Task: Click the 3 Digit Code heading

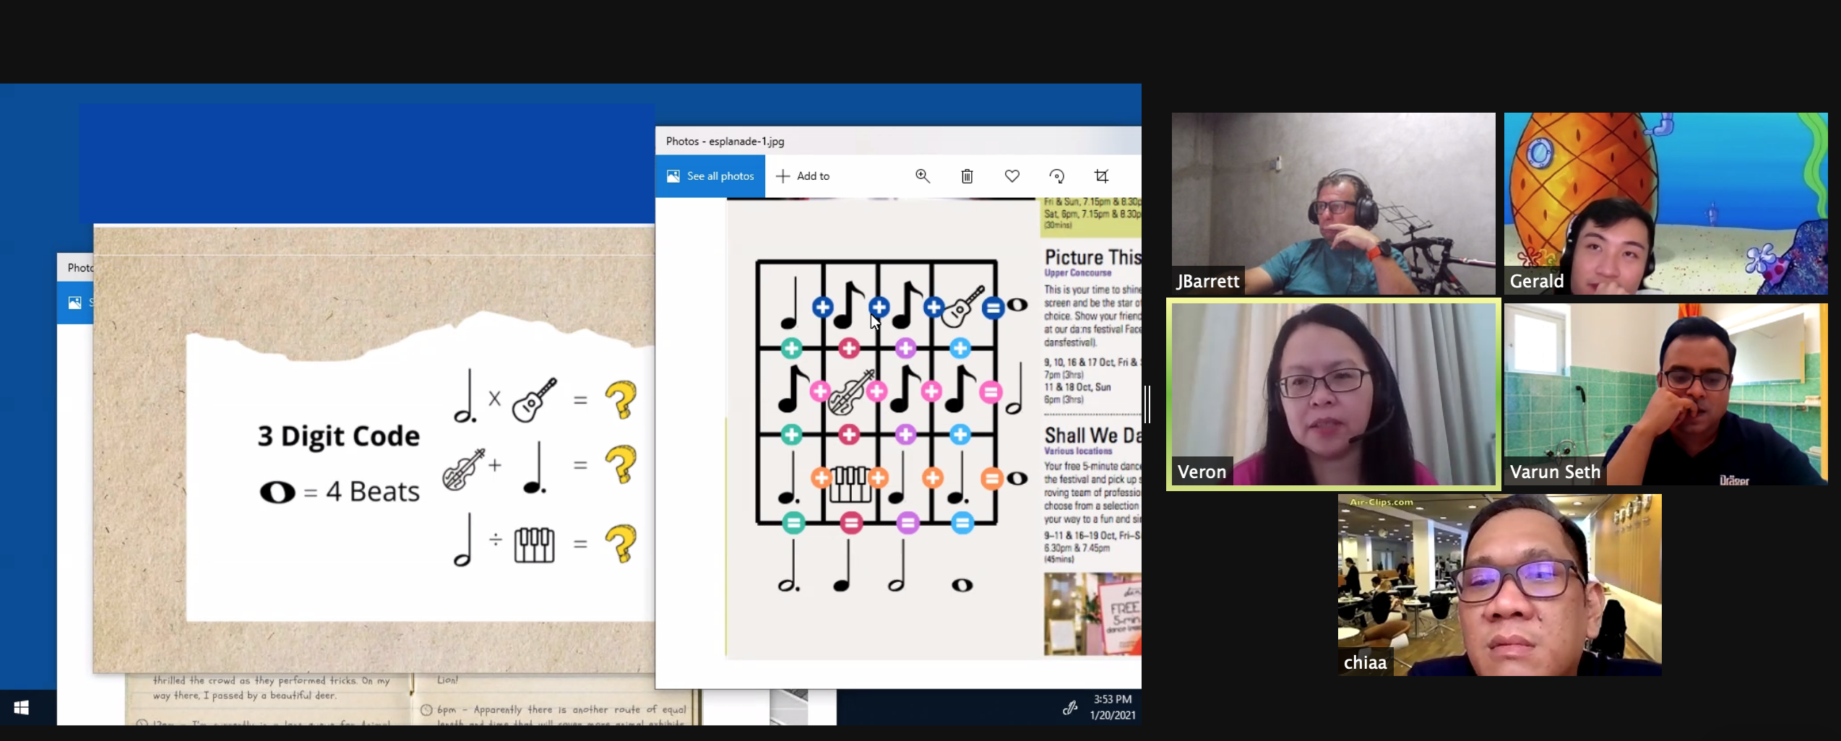Action: click(338, 435)
